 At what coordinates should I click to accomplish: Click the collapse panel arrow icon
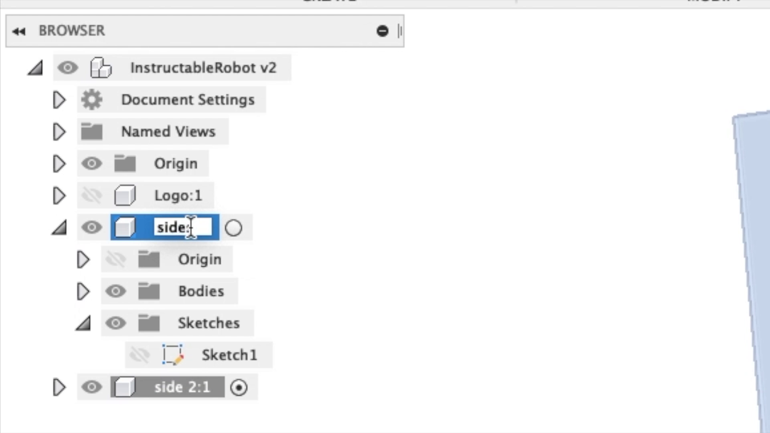point(19,30)
